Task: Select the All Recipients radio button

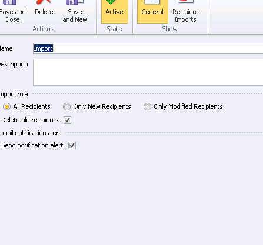Action: (6, 107)
